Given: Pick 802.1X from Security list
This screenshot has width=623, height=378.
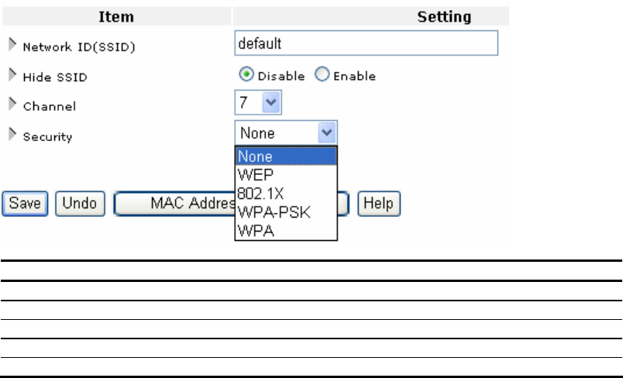Looking at the screenshot, I should pos(285,194).
